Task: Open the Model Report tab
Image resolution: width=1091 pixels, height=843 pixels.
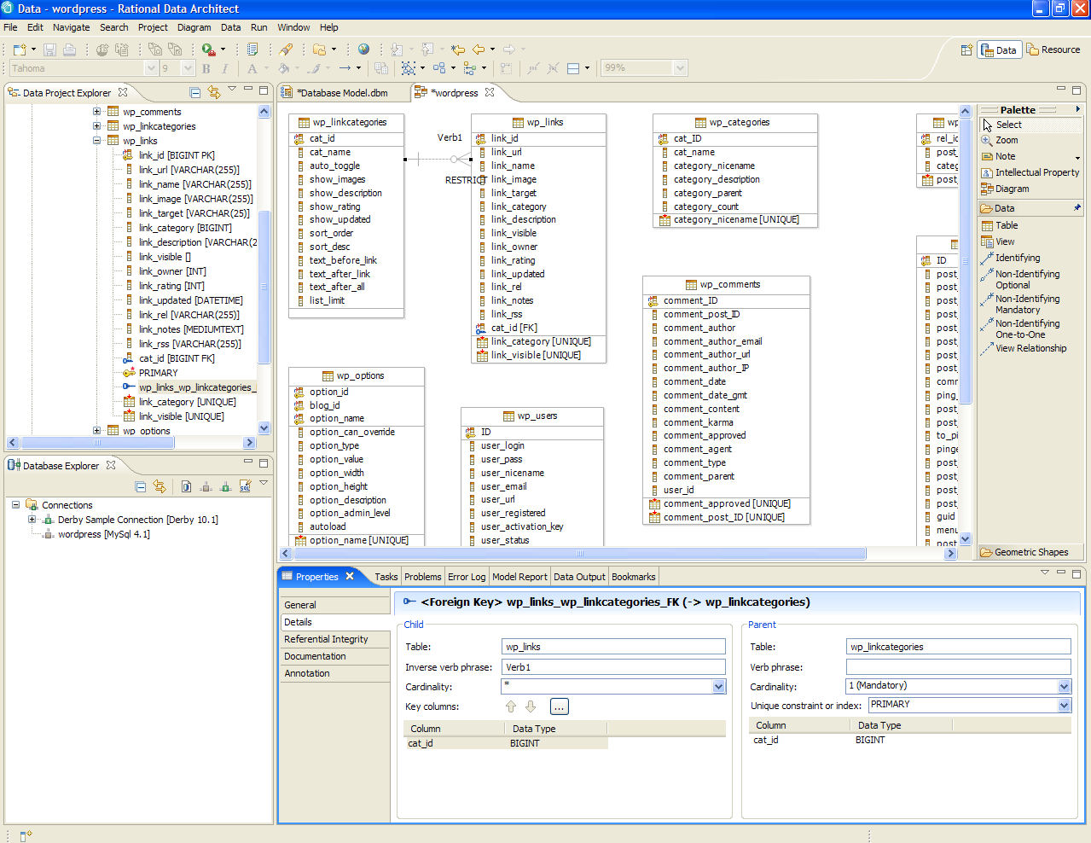Action: [x=519, y=577]
